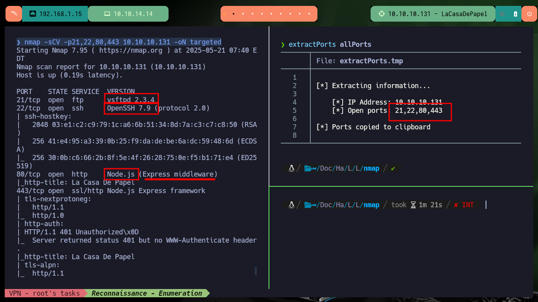Click the left pane's scrollbar indicator

coord(256,271)
